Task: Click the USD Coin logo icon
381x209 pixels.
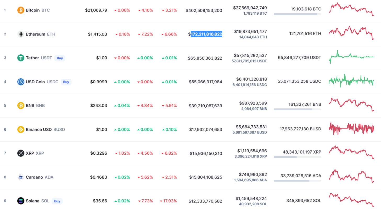Action: click(x=21, y=82)
